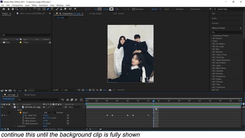Toggle the Hide Shy Layers timeline icon

coord(67,100)
